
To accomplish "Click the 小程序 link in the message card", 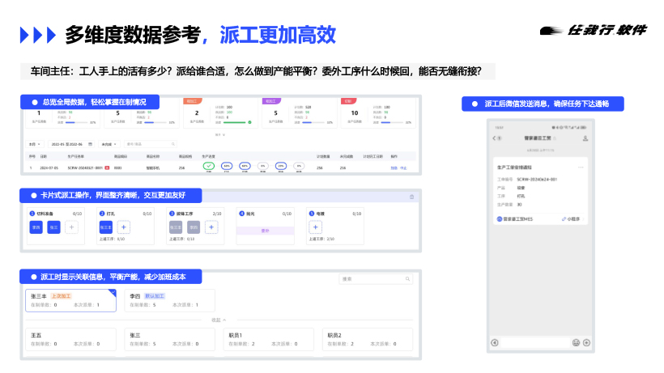I will click(572, 218).
